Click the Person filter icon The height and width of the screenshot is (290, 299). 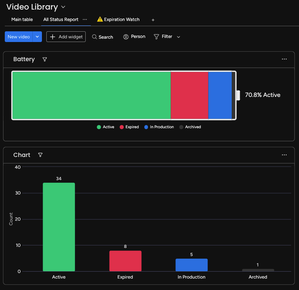126,37
